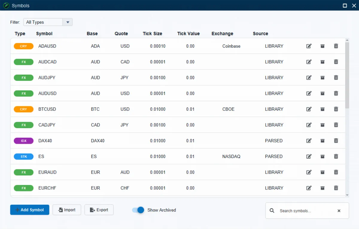359x229 pixels.
Task: Open the All Types filter dropdown
Action: coord(48,22)
